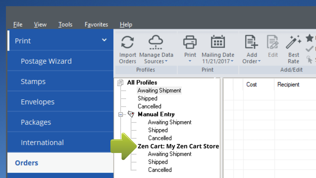
Task: Open the File menu
Action: (18, 24)
